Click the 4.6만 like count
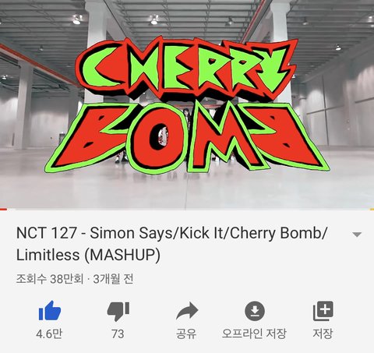 pyautogui.click(x=49, y=334)
